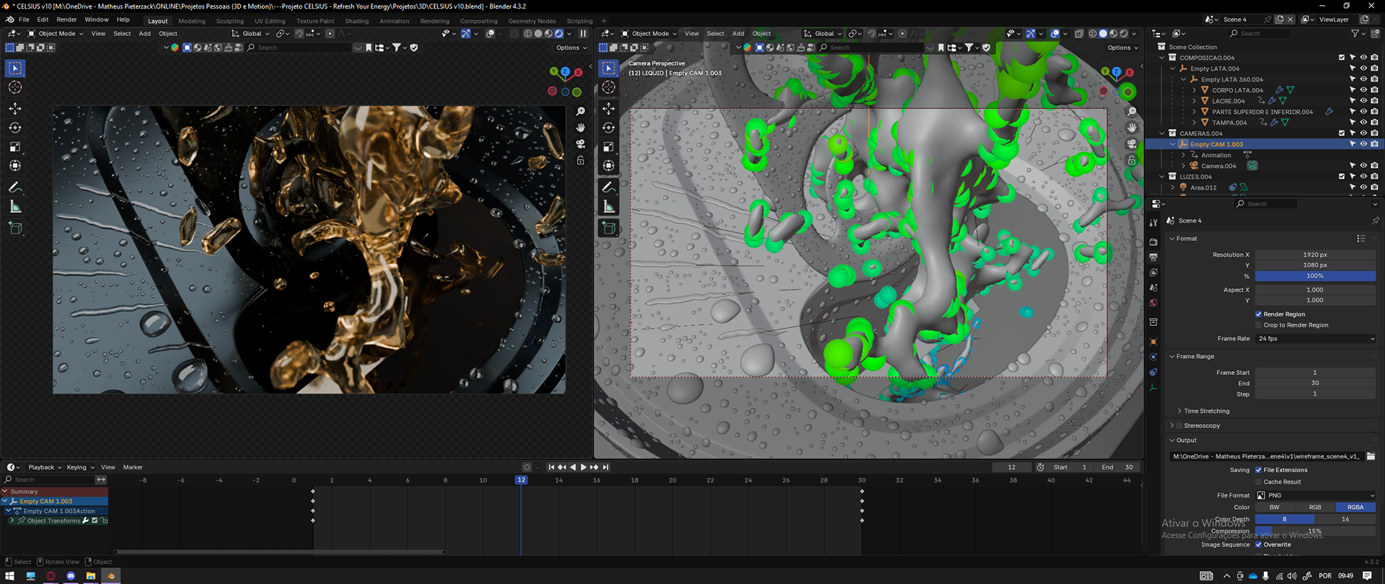The width and height of the screenshot is (1385, 584).
Task: Switch to the Compositing workspace tab
Action: coord(479,21)
